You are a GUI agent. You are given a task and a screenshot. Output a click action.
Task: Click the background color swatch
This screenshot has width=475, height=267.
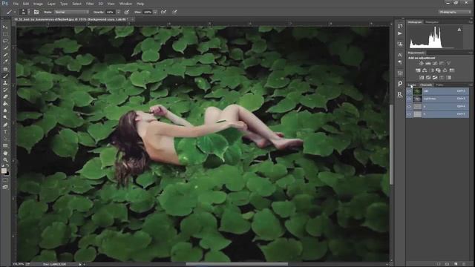point(7,174)
